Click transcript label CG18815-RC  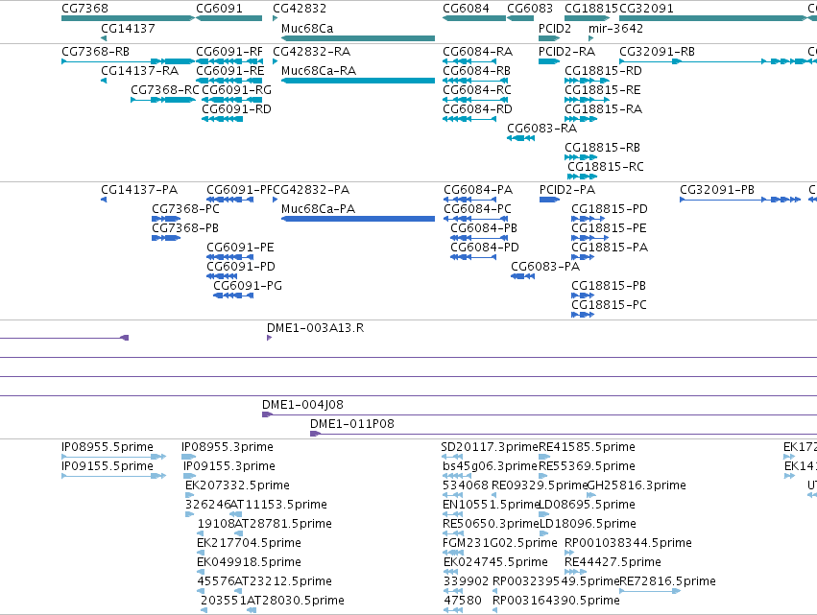pos(606,167)
